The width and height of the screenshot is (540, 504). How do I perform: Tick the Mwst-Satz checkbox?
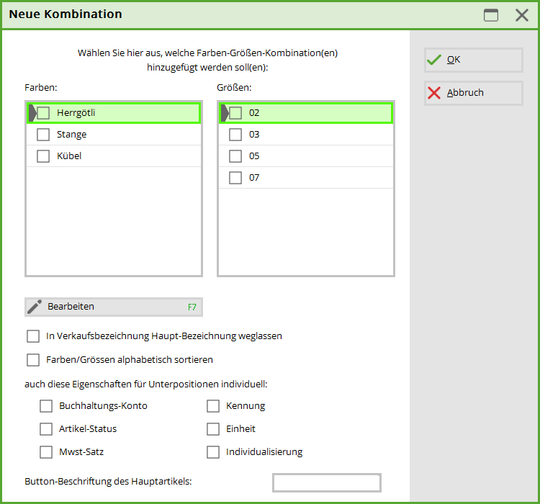tap(46, 452)
